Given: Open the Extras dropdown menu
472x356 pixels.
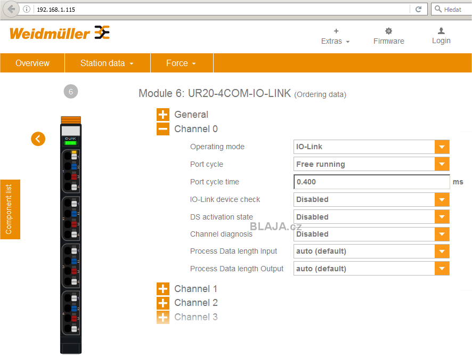Looking at the screenshot, I should click(x=335, y=41).
